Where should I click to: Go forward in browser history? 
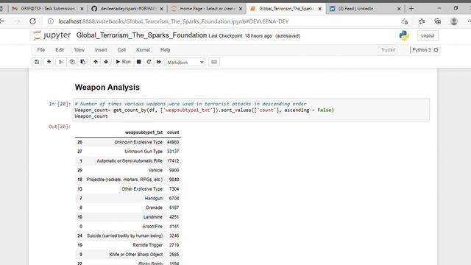coord(17,21)
